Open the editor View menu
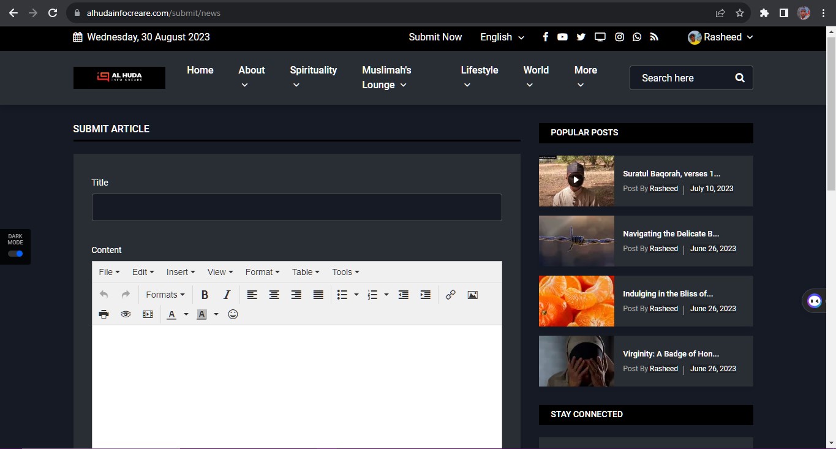Image resolution: width=836 pixels, height=449 pixels. (220, 272)
